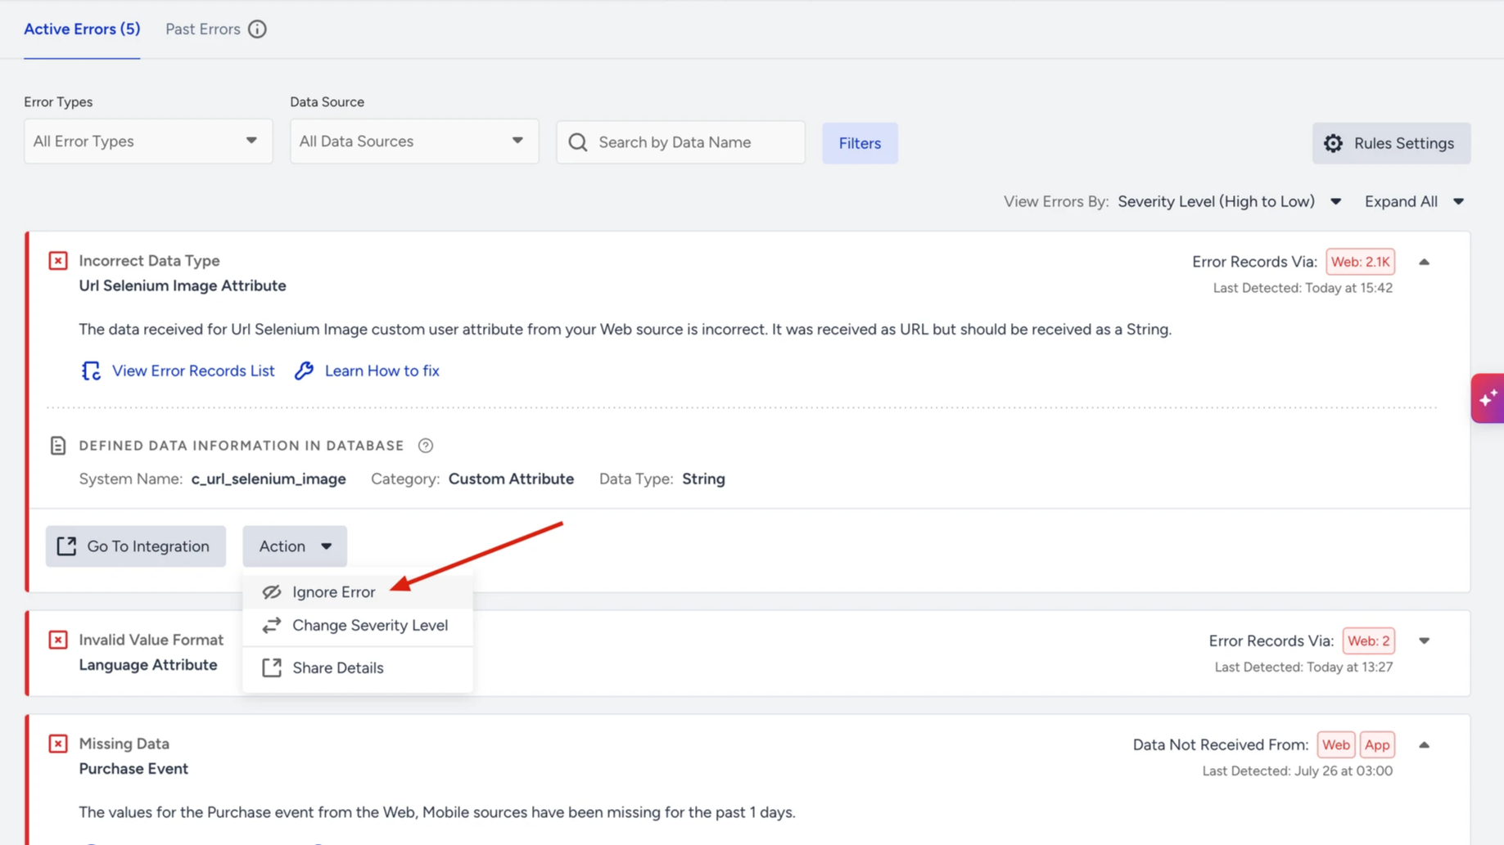Click the Web: 2.1K error records badge

click(1361, 262)
